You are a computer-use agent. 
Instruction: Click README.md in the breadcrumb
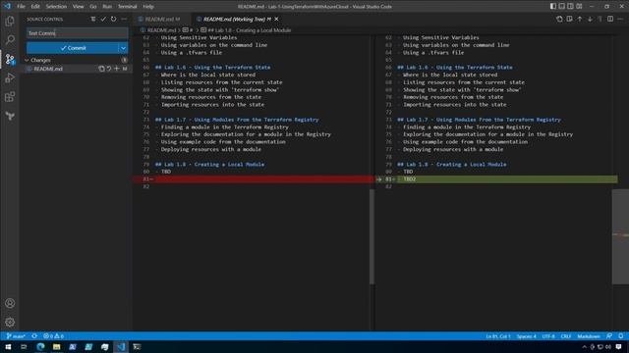(161, 30)
